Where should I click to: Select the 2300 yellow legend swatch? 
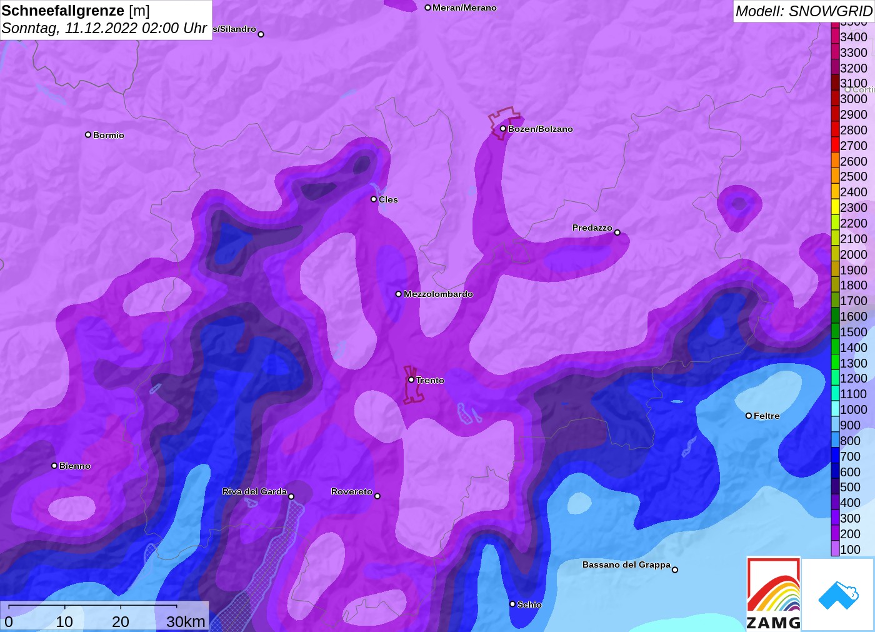(x=835, y=208)
